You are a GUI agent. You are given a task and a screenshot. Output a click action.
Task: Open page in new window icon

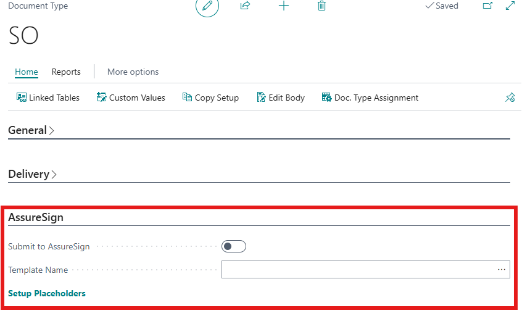487,6
